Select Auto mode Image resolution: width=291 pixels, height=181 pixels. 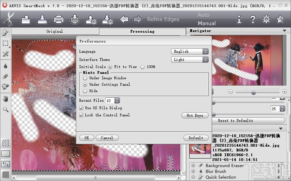[x=204, y=15]
